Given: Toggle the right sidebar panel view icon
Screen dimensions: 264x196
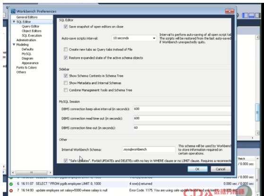Looking at the screenshot, I should pos(257,15).
